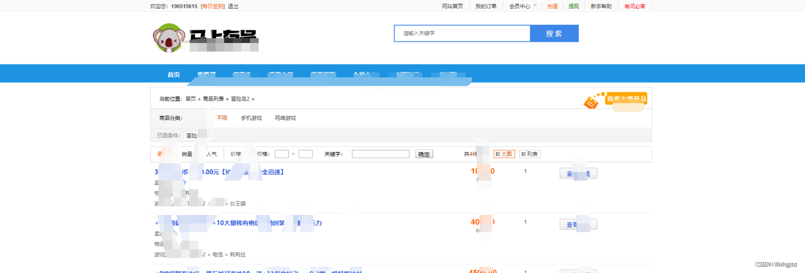
Task: Click the 充值 recharge link
Action: 552,6
